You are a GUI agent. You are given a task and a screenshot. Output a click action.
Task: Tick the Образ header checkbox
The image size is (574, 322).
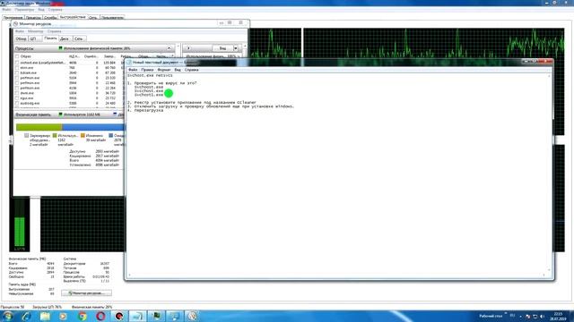[x=17, y=56]
